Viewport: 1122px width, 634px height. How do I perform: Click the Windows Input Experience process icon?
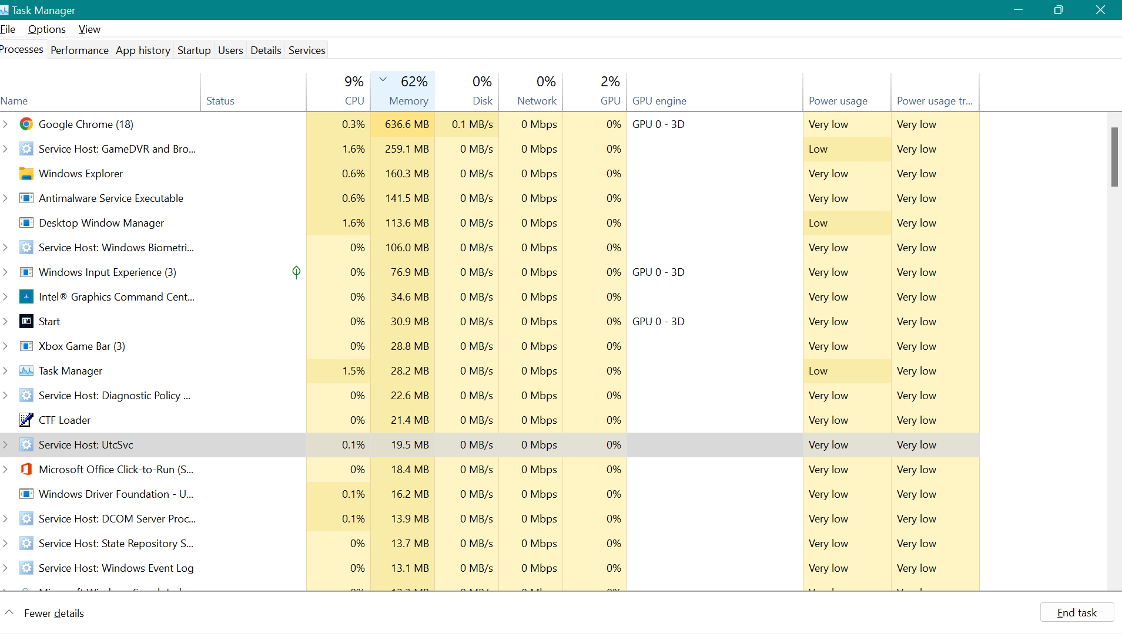pyautogui.click(x=26, y=272)
